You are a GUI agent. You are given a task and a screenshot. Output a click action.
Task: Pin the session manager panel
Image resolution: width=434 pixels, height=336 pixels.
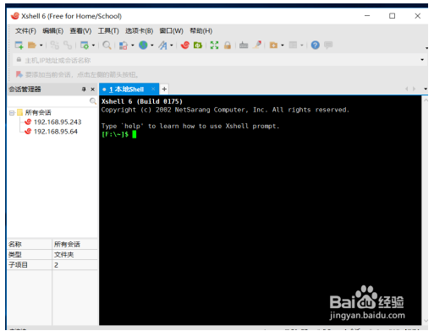pyautogui.click(x=84, y=89)
